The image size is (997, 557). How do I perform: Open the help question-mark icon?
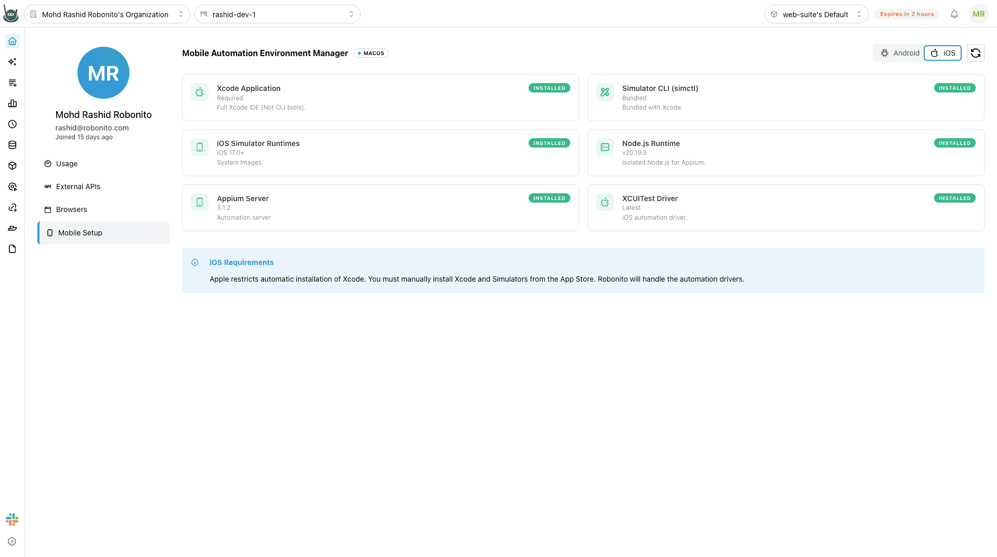point(12,541)
